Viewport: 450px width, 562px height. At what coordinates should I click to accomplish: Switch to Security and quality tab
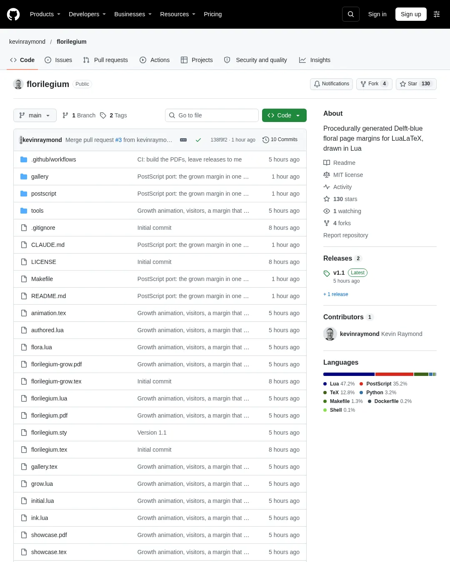point(255,60)
